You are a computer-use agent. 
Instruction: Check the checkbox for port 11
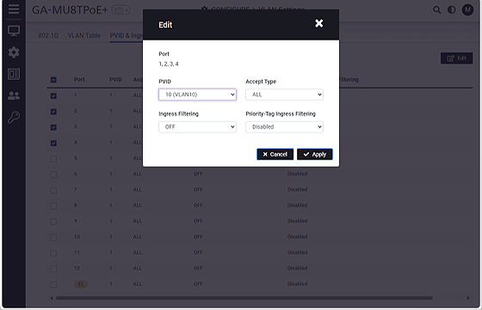pos(53,253)
